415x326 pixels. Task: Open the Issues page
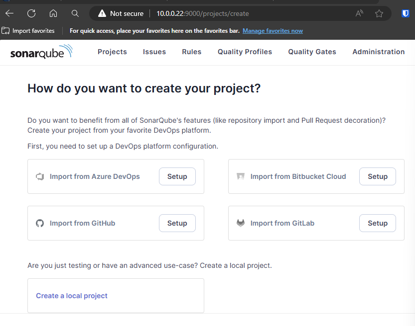154,52
